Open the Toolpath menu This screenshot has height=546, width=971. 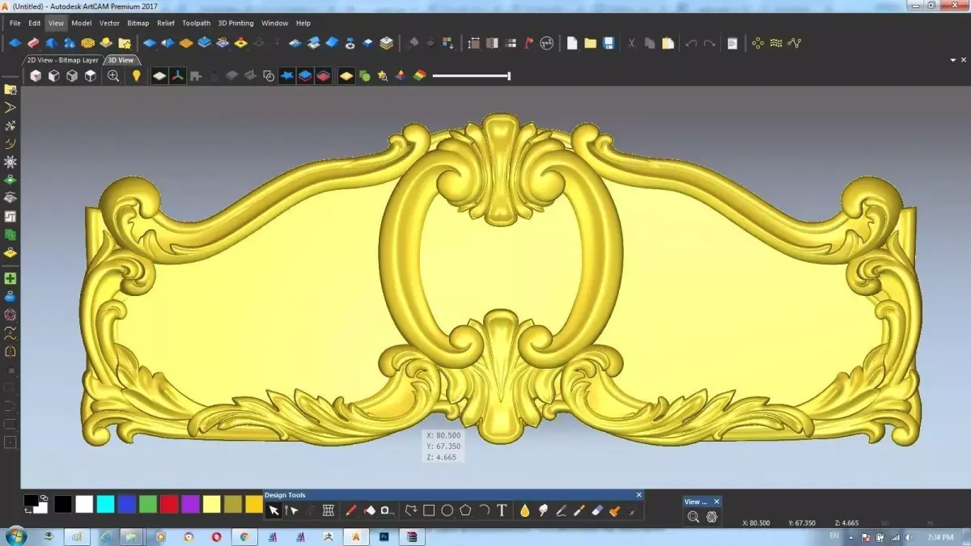196,23
